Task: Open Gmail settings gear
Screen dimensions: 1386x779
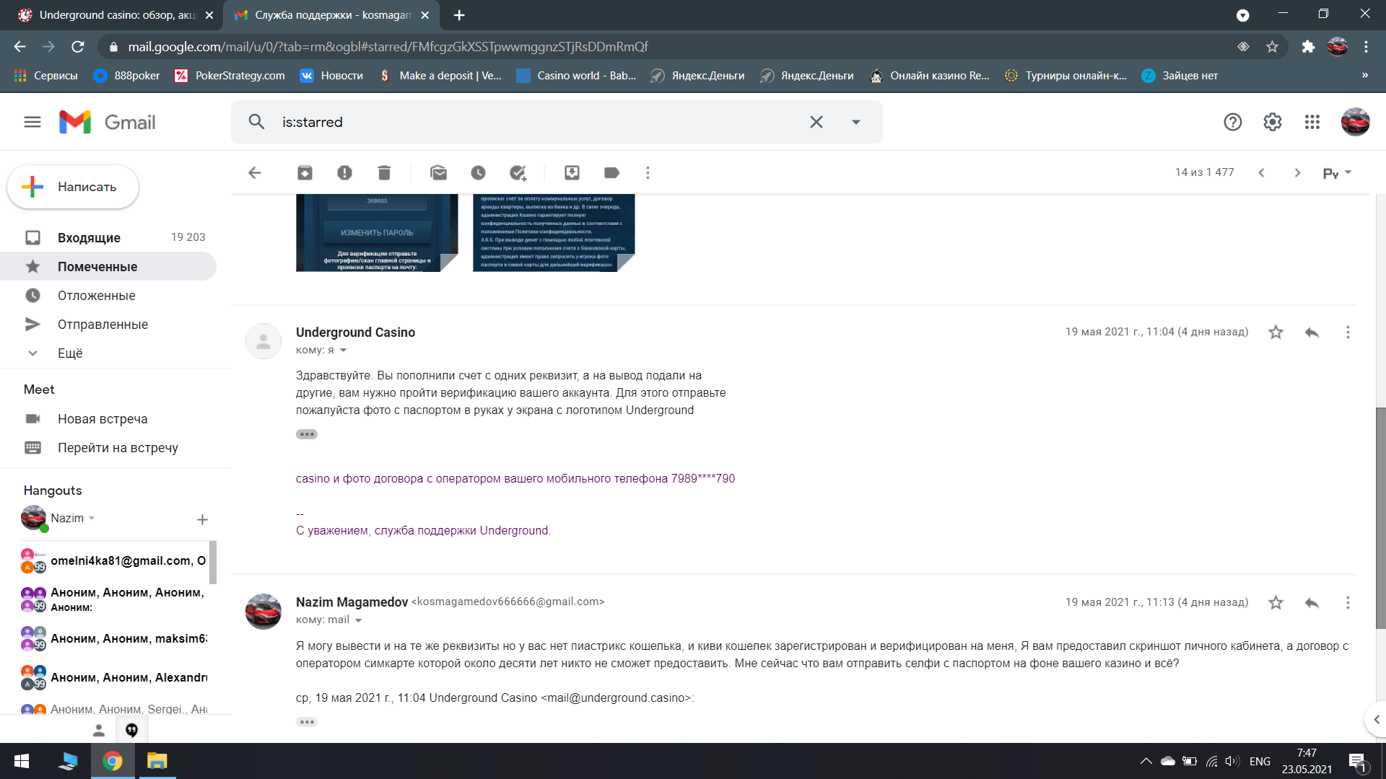Action: (x=1273, y=122)
